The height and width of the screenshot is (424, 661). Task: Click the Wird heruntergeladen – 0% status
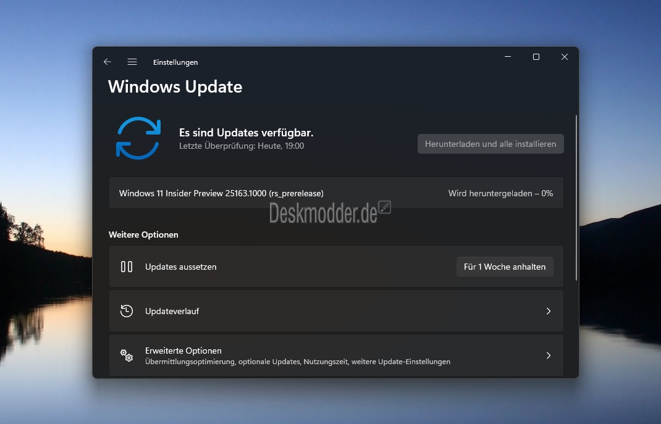click(x=500, y=193)
